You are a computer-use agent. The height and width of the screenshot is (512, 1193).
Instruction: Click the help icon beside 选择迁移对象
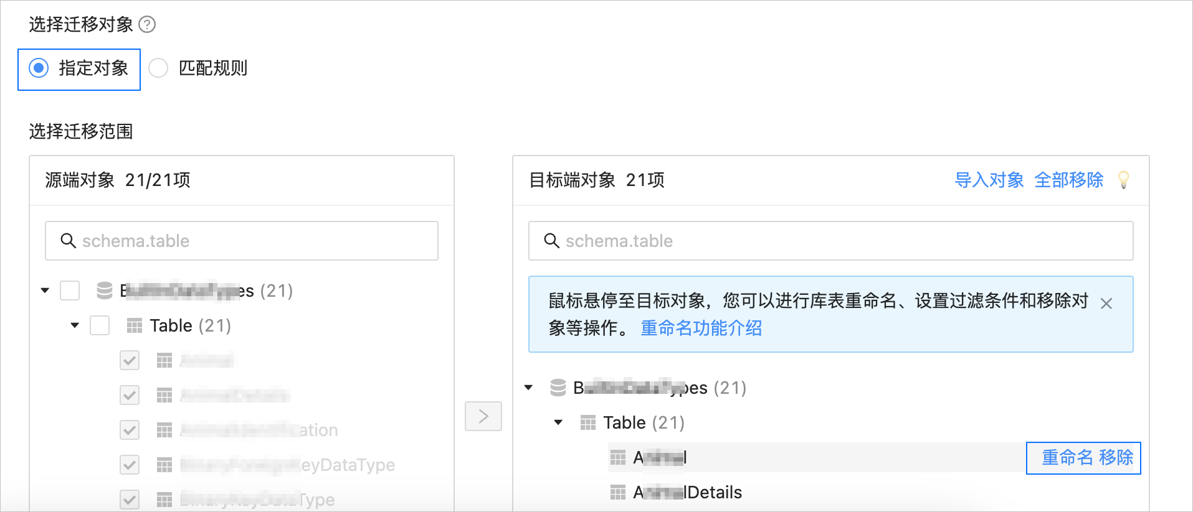pos(147,25)
